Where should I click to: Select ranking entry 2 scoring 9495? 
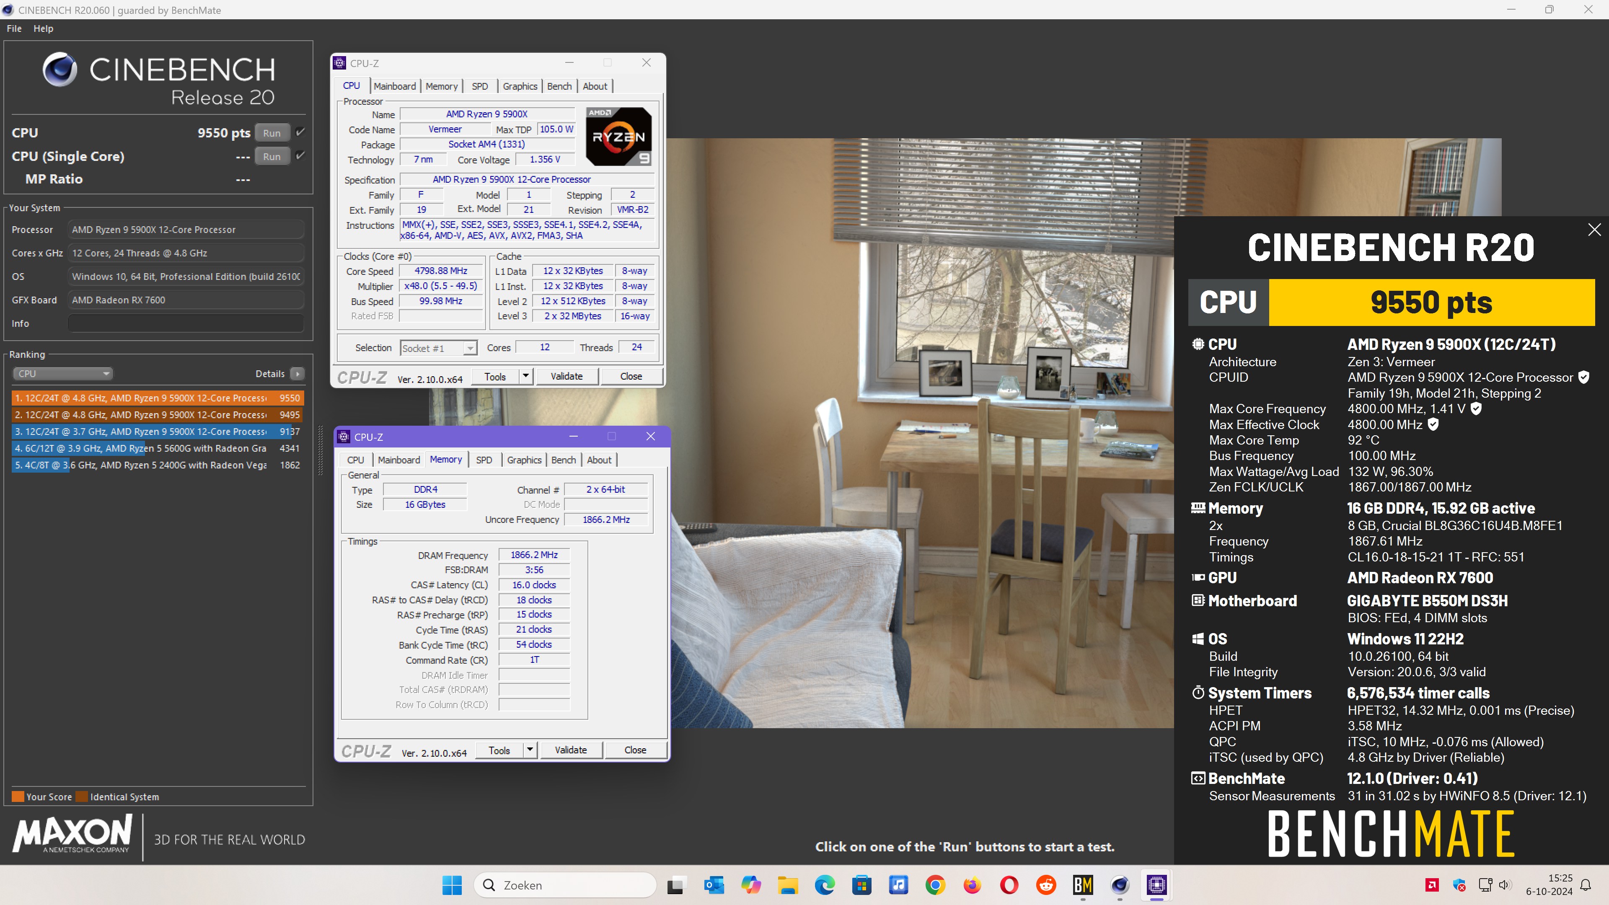click(158, 415)
